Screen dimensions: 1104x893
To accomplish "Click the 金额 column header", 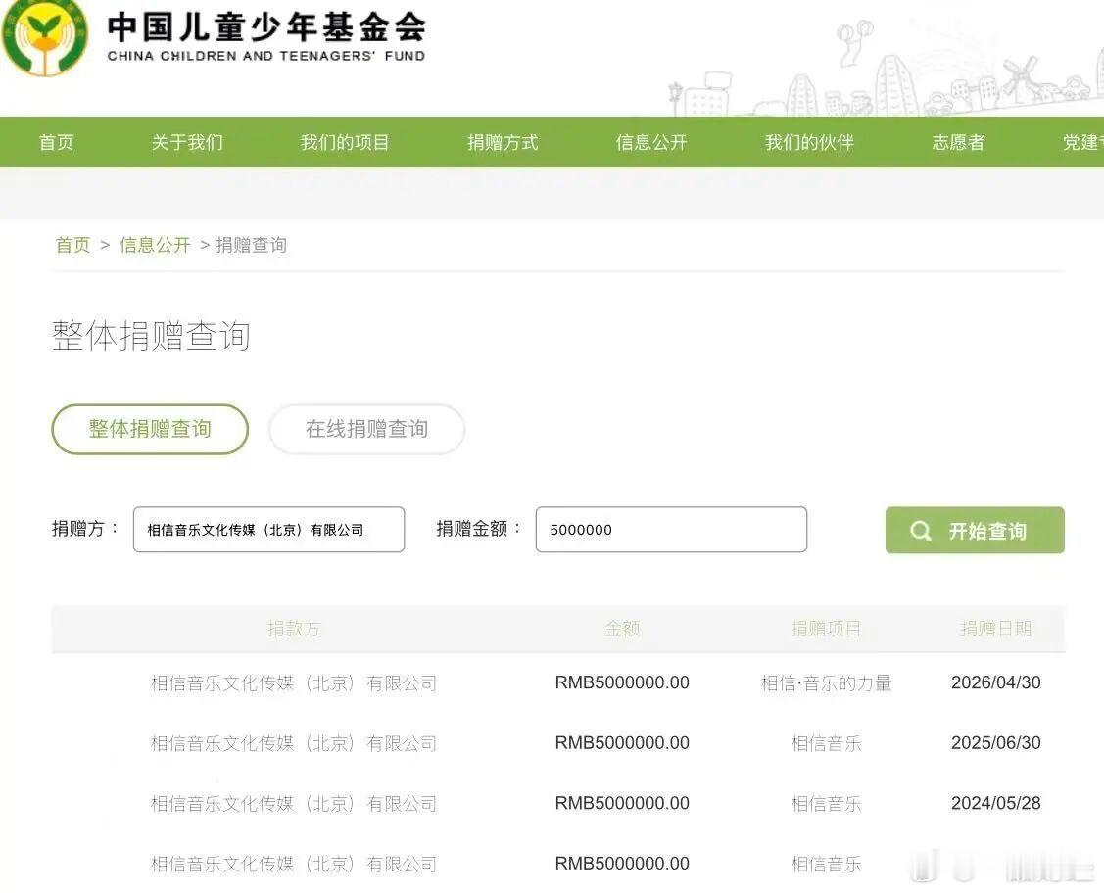I will click(622, 629).
